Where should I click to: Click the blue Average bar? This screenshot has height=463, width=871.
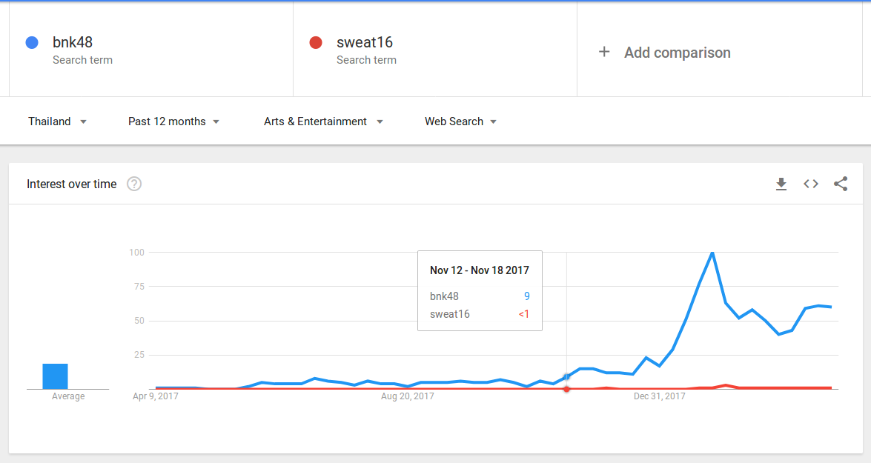coord(55,376)
